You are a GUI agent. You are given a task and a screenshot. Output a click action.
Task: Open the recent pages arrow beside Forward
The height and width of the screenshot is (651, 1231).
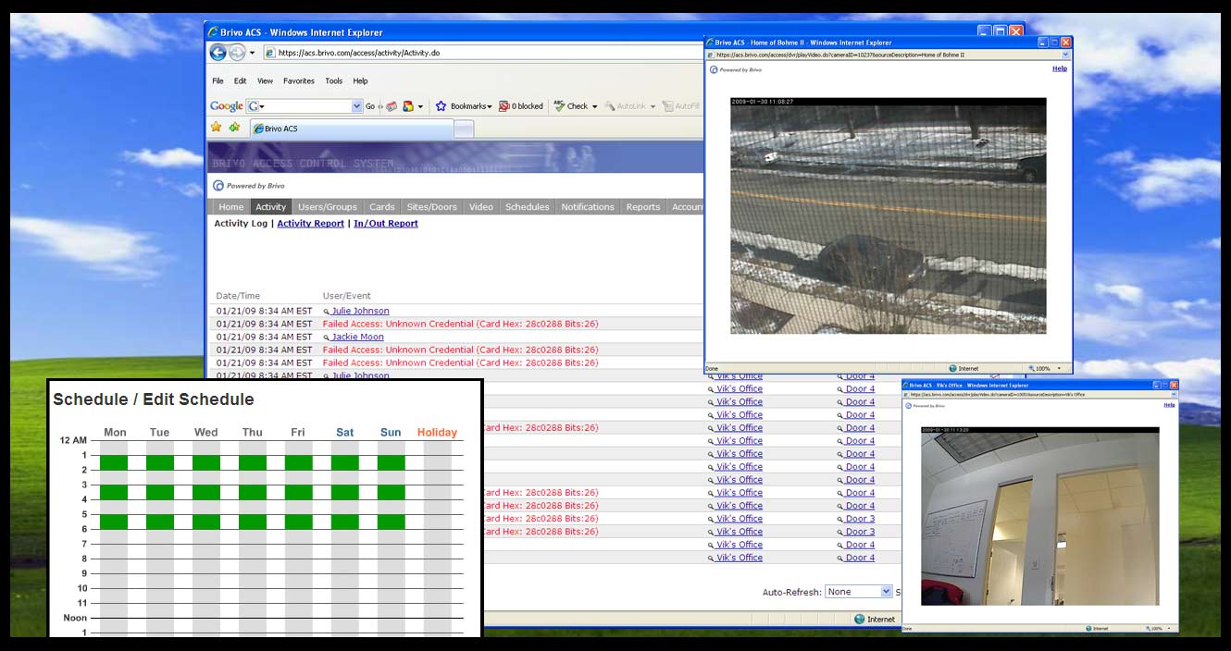pos(253,53)
